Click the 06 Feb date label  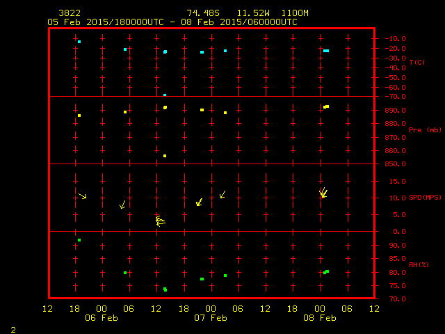[102, 318]
